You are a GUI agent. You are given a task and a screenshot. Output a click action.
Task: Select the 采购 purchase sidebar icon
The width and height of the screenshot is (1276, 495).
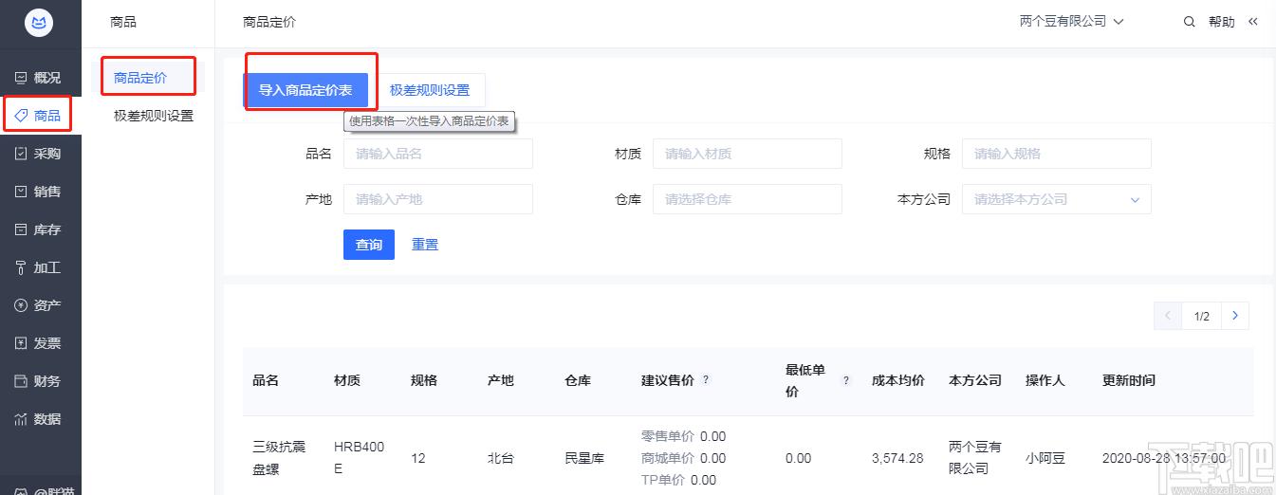coord(21,154)
